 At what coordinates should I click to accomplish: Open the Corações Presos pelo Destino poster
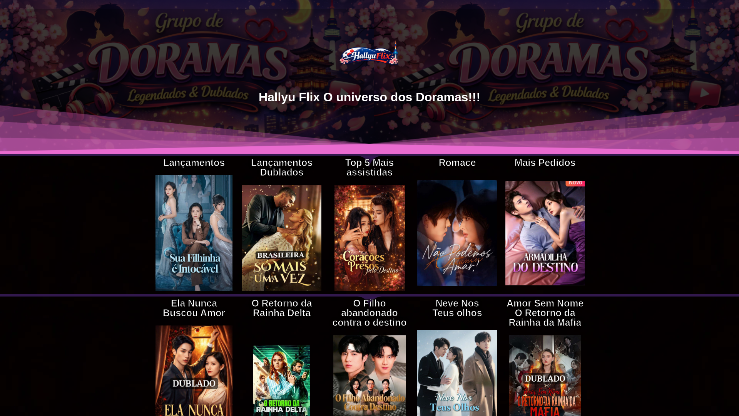[x=369, y=238]
